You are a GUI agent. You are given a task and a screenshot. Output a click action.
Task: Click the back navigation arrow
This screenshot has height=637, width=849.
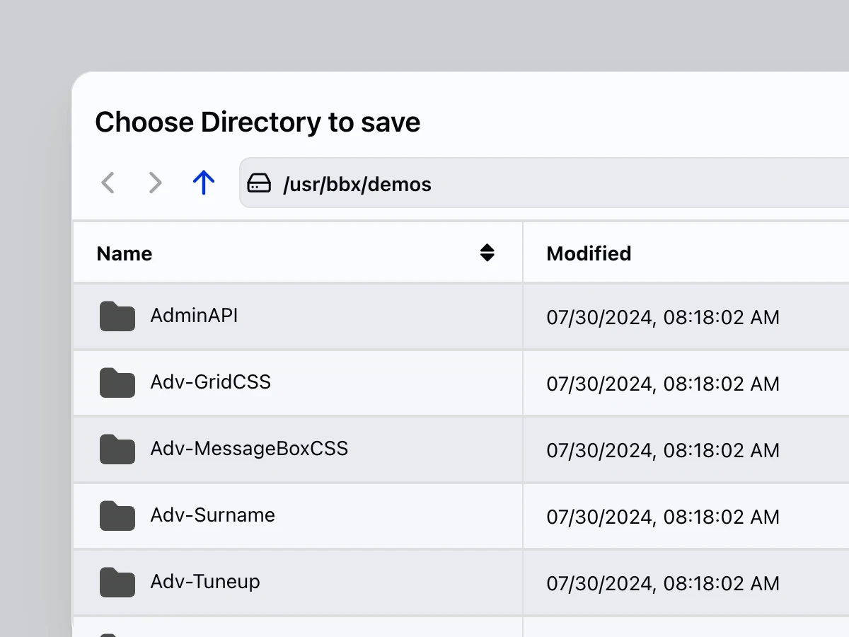[108, 183]
